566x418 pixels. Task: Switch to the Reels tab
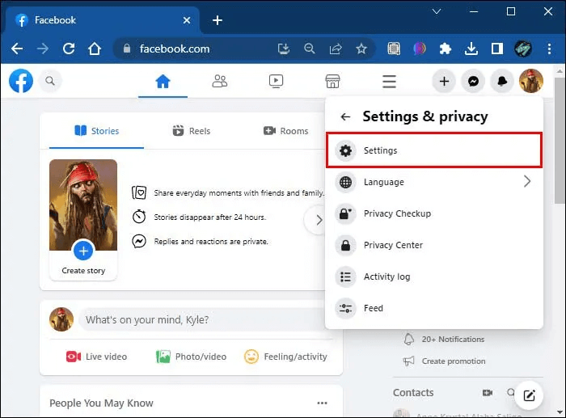[x=192, y=131]
